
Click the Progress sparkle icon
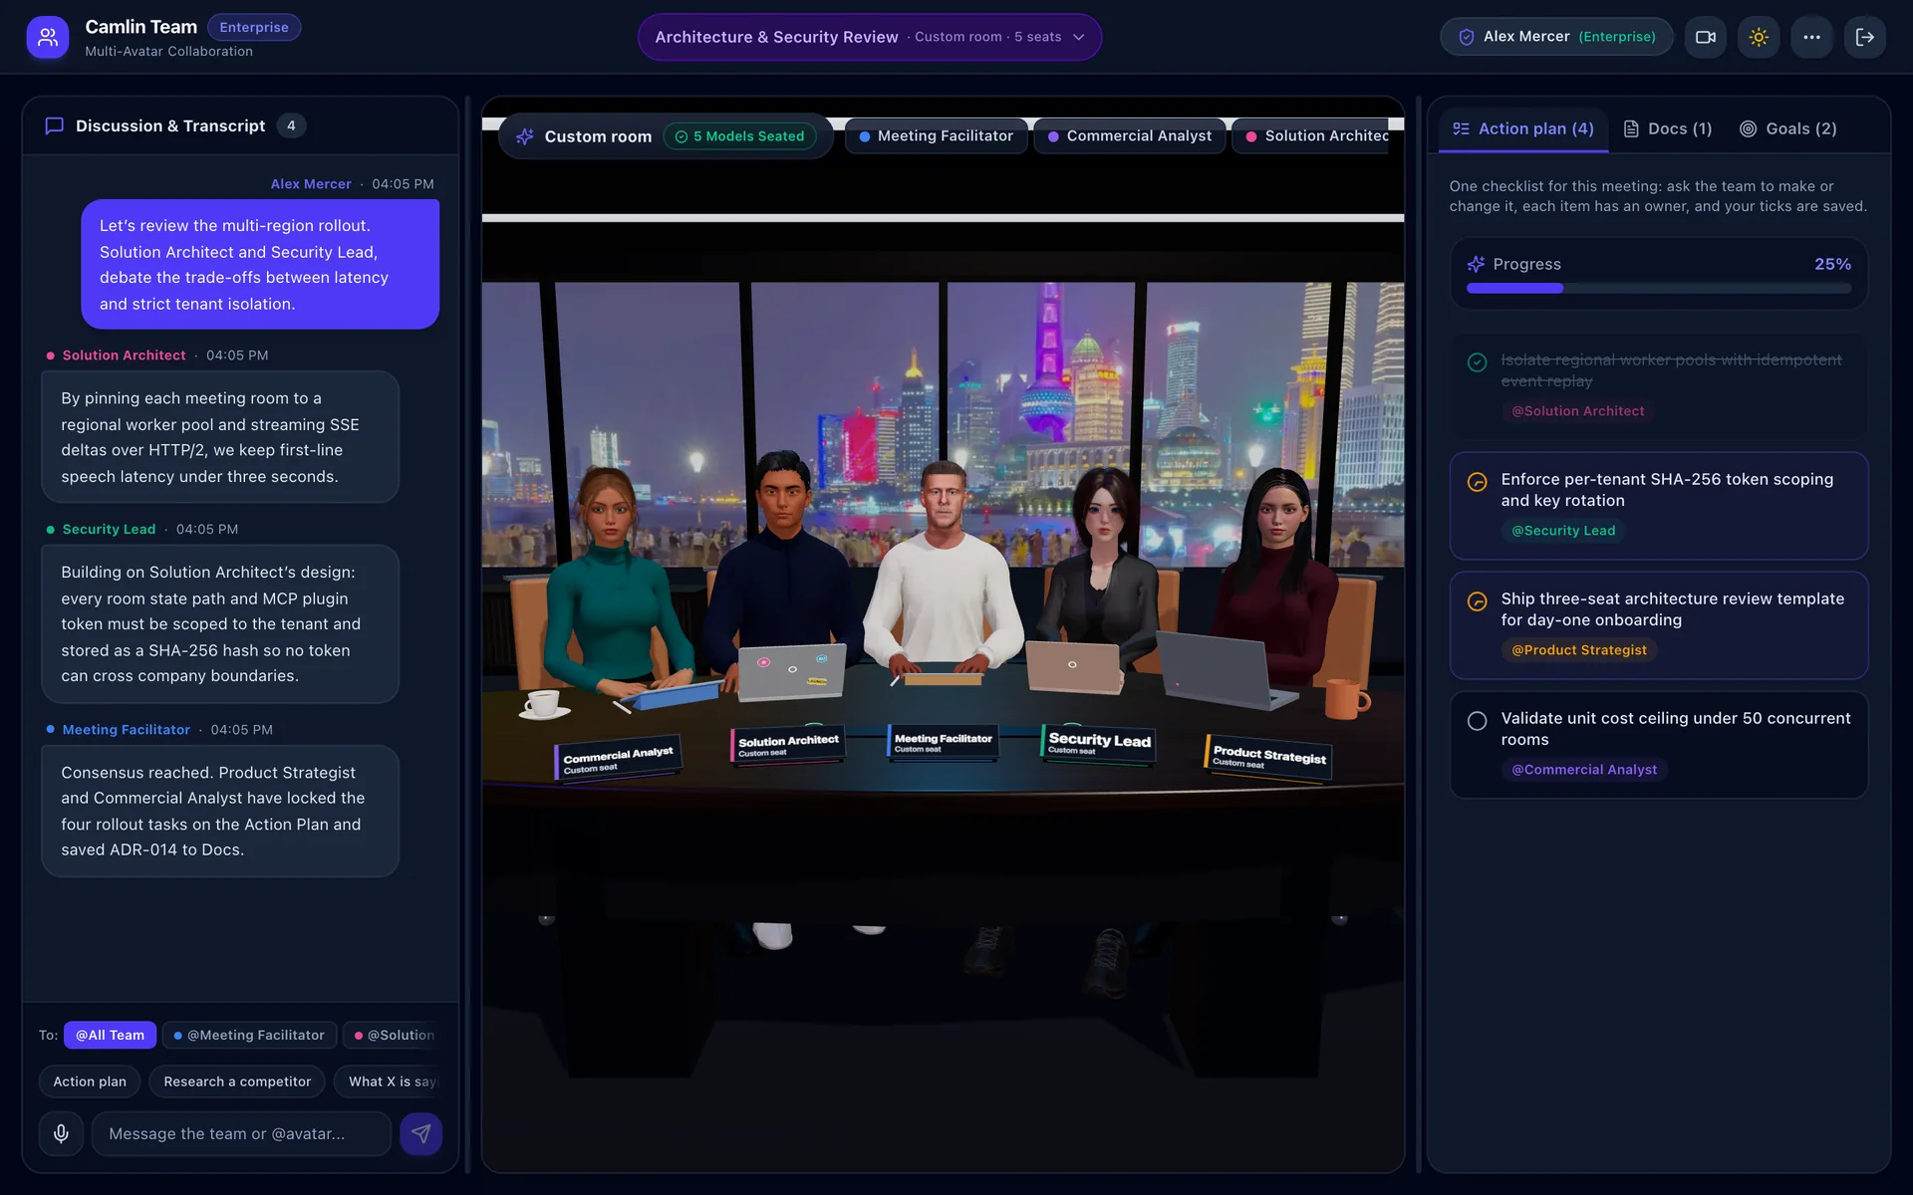1476,264
